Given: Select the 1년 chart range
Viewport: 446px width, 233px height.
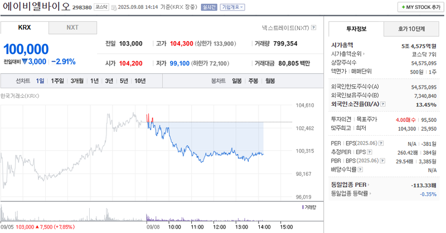Looking at the screenshot, I should [94, 81].
